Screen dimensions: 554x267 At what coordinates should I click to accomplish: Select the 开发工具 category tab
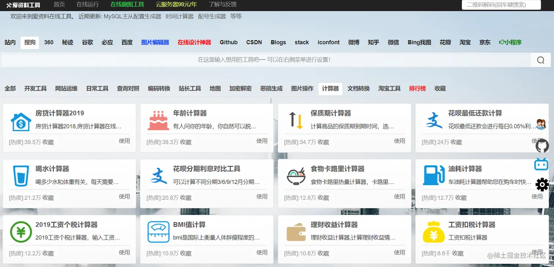pos(36,89)
